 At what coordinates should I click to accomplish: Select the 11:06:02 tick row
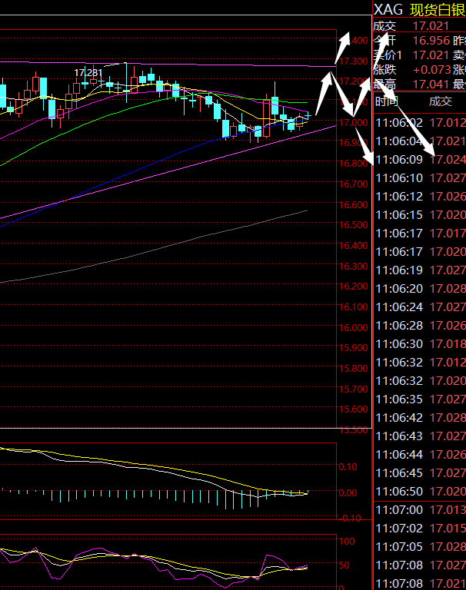[419, 123]
